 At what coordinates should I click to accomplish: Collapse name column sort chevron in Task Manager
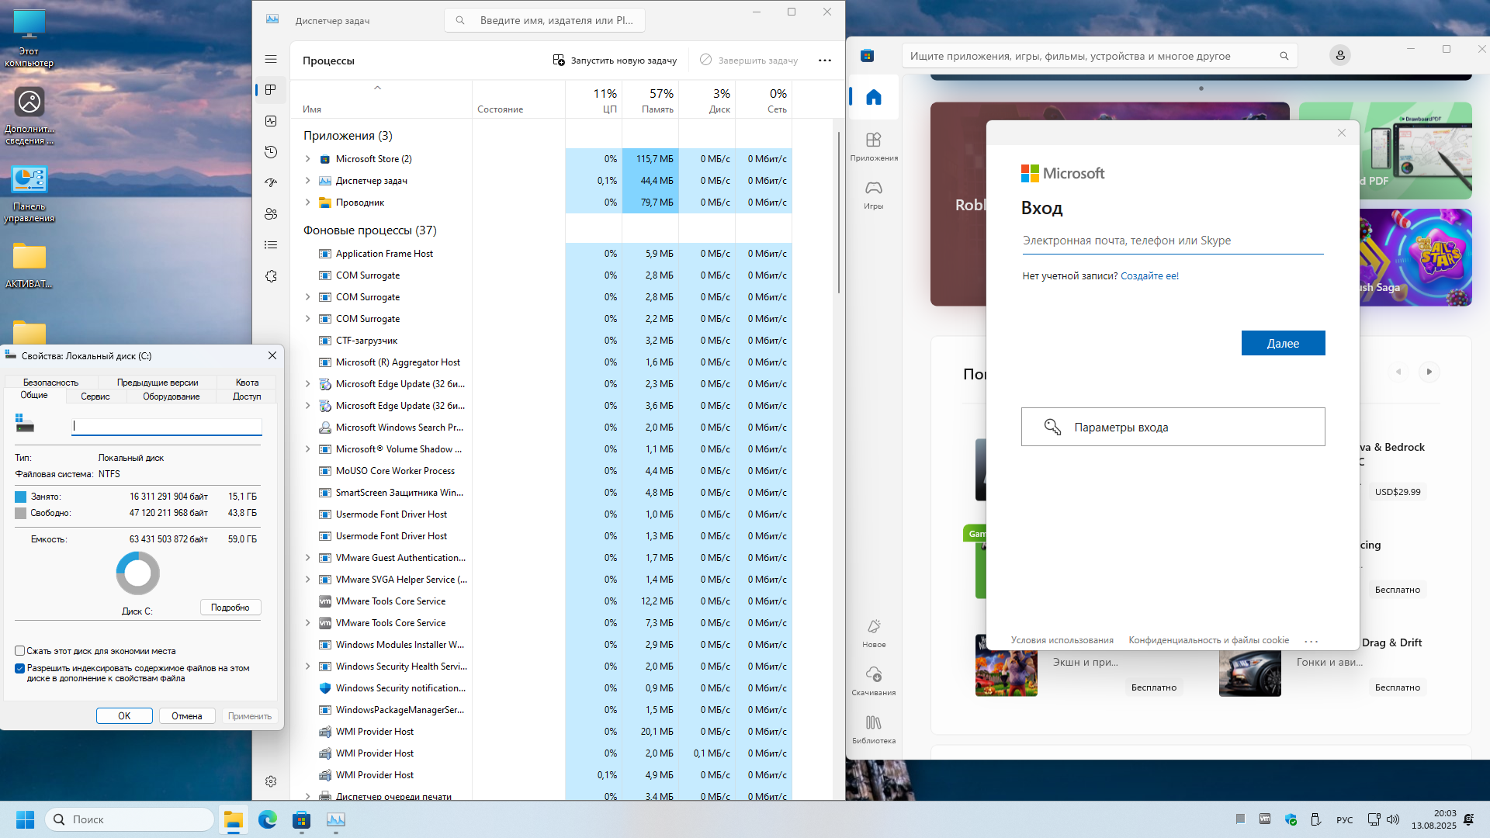coord(378,88)
